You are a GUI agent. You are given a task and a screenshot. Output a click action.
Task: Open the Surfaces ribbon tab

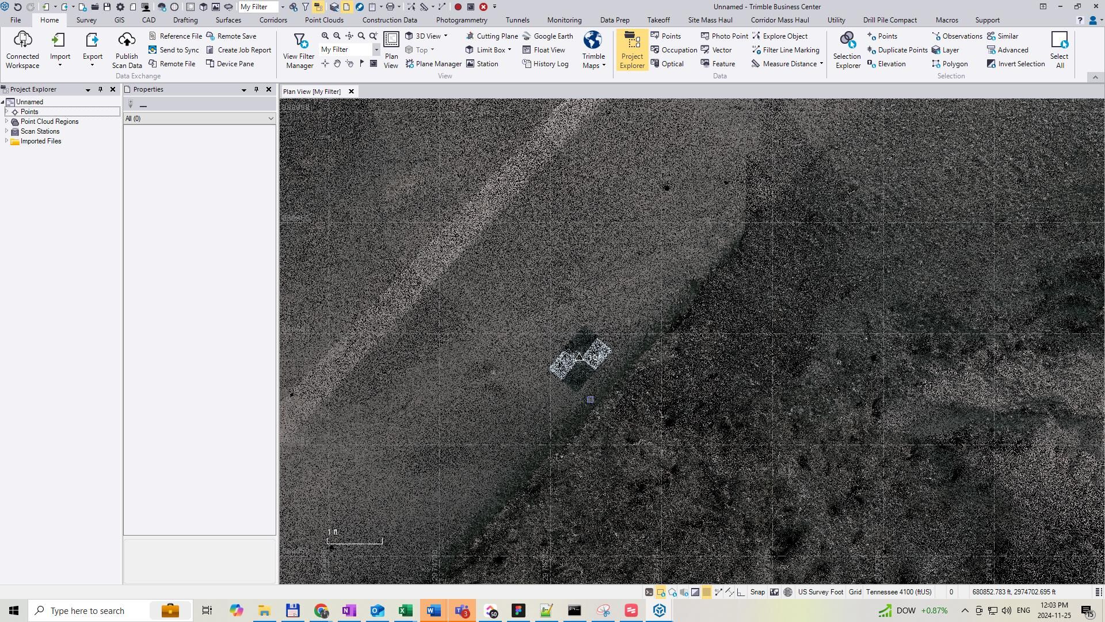pyautogui.click(x=228, y=20)
